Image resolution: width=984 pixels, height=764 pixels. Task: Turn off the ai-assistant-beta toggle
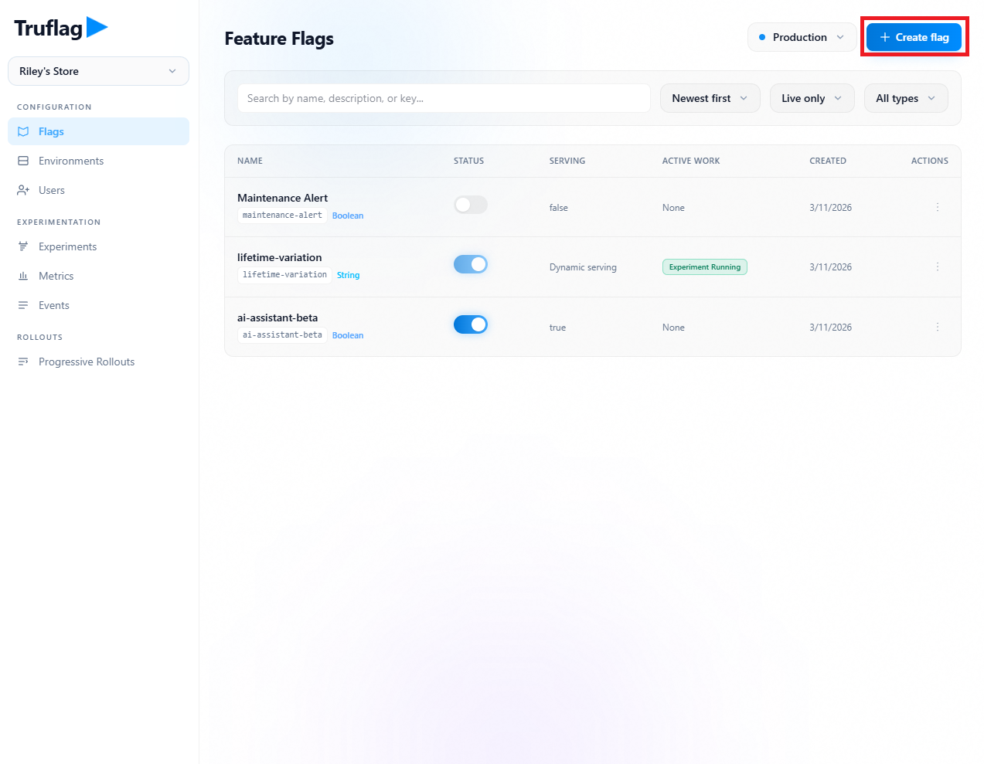click(x=470, y=324)
